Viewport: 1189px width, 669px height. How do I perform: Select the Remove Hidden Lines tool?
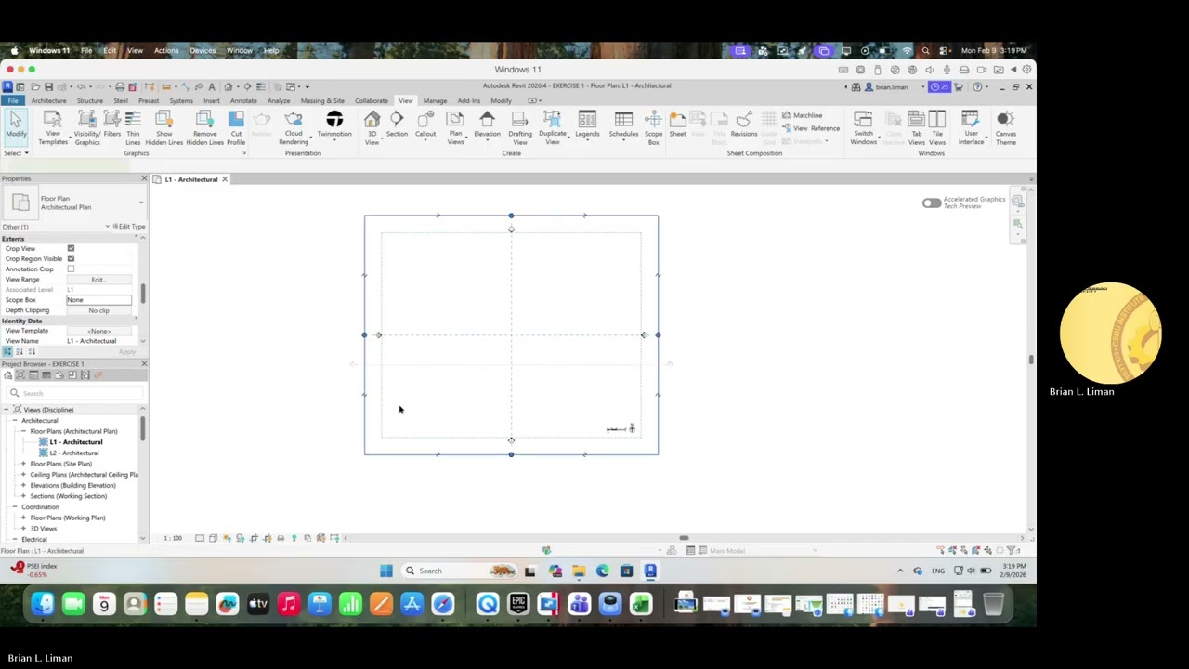click(204, 127)
